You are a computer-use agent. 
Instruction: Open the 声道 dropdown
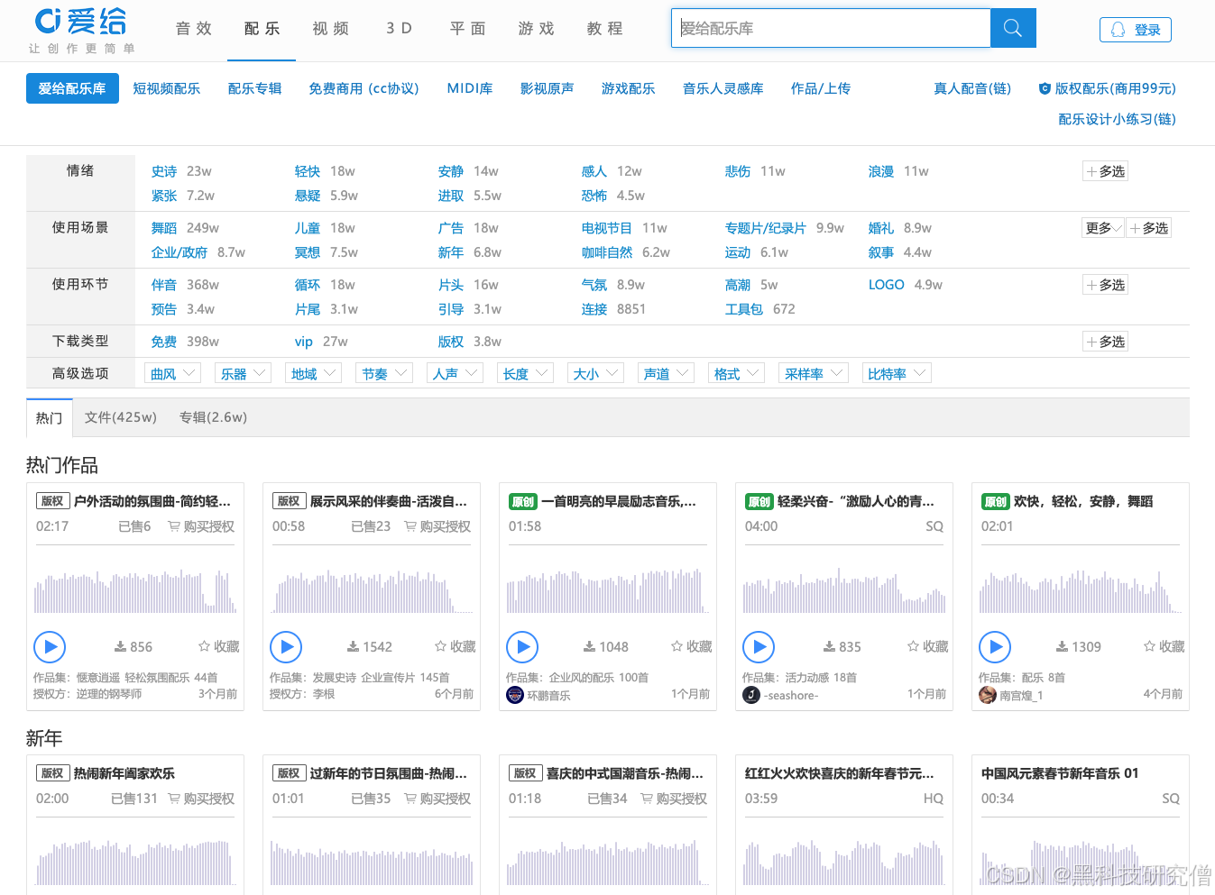(666, 373)
